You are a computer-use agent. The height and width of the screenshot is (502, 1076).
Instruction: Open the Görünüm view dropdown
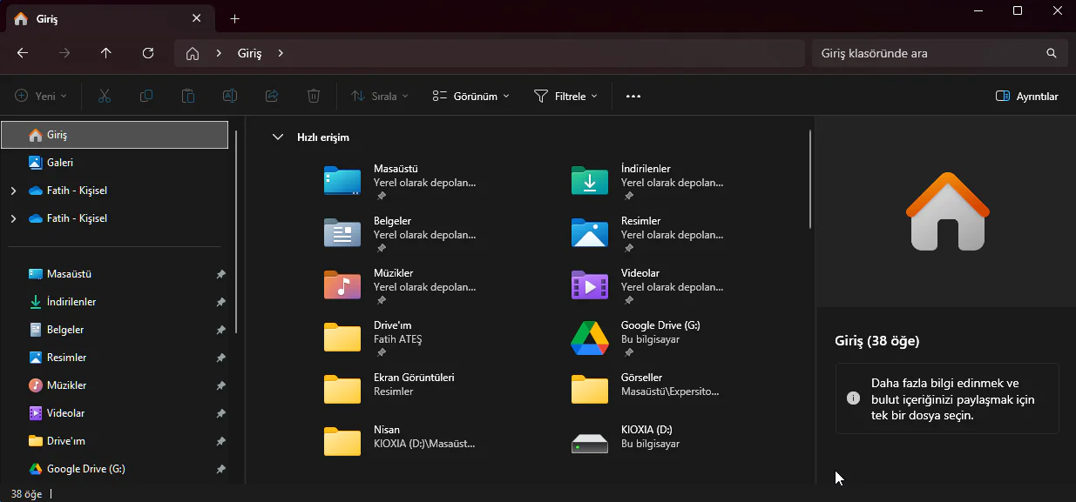[470, 96]
